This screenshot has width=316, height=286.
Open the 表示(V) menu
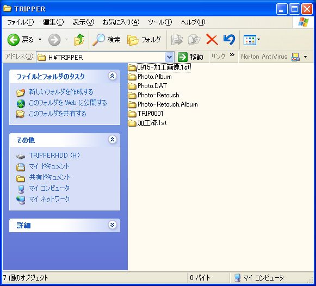pos(83,22)
